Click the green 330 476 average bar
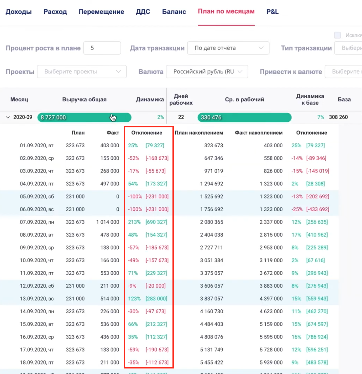 coord(245,117)
